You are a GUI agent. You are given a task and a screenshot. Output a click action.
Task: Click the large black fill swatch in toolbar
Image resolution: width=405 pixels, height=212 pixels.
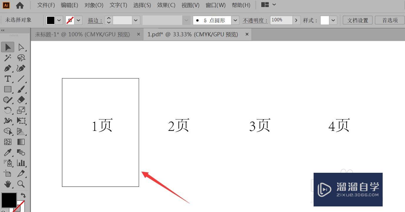point(9,200)
